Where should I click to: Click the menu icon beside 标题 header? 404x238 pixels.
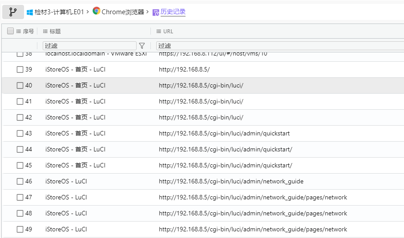45,32
